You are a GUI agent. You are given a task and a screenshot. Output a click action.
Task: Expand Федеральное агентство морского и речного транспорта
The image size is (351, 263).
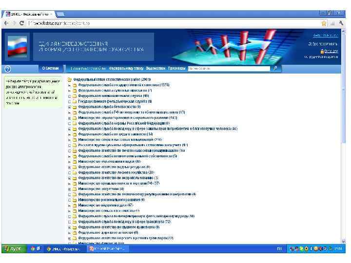69,238
